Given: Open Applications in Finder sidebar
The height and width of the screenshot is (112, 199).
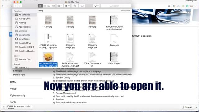Looking at the screenshot, I should tap(25, 27).
